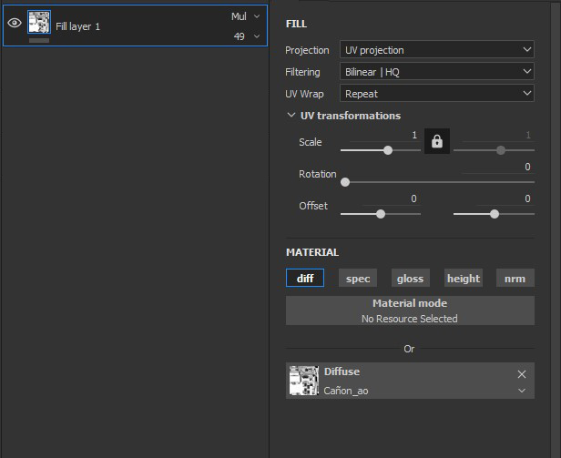The image size is (561, 458).
Task: Open the layer opacity 49 dropdown
Action: 246,36
